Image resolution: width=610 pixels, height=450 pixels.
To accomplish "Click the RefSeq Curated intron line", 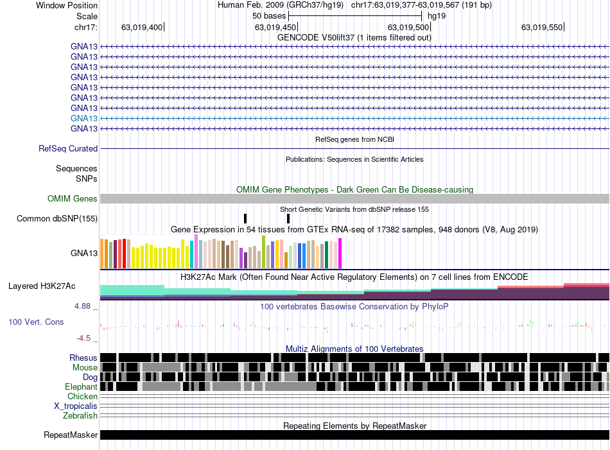I will [x=354, y=148].
